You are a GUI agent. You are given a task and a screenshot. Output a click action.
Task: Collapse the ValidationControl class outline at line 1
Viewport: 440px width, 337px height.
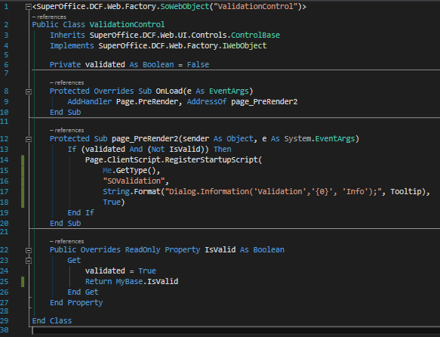29,7
